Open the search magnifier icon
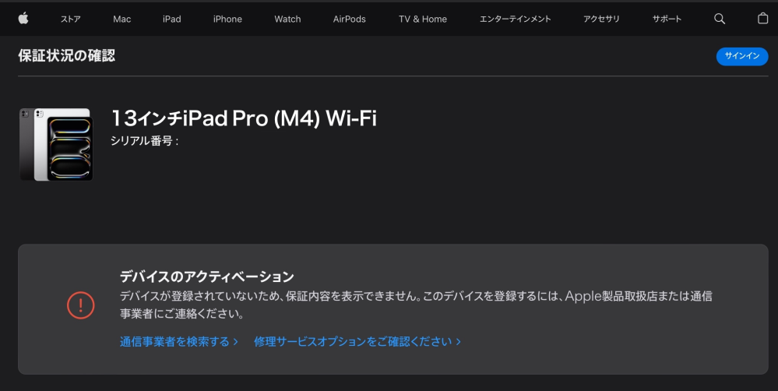778x391 pixels. coord(720,19)
